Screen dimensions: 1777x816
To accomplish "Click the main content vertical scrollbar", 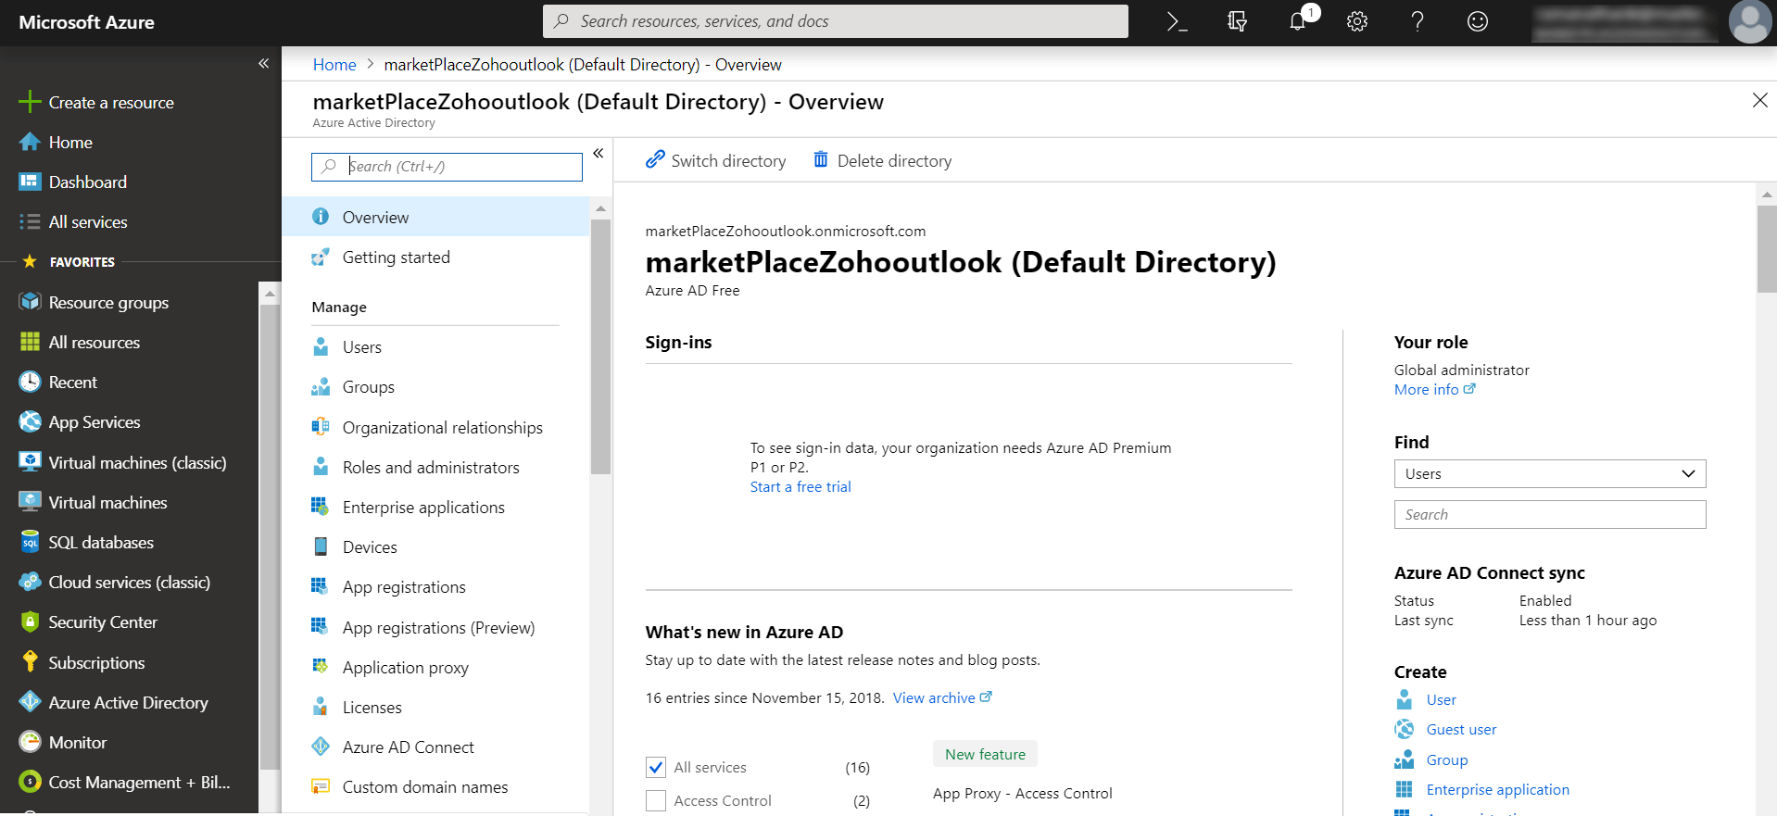I will tap(1767, 250).
